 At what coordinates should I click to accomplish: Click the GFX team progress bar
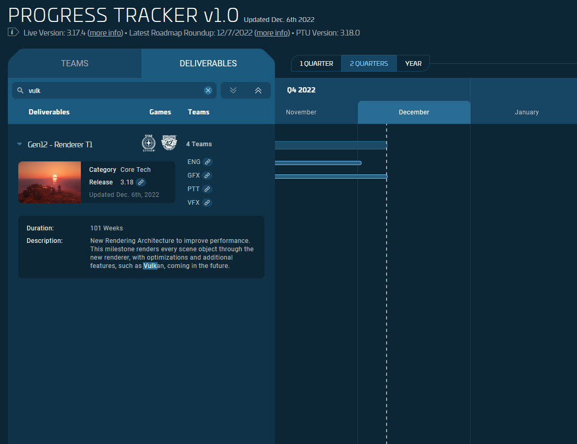pyautogui.click(x=331, y=177)
